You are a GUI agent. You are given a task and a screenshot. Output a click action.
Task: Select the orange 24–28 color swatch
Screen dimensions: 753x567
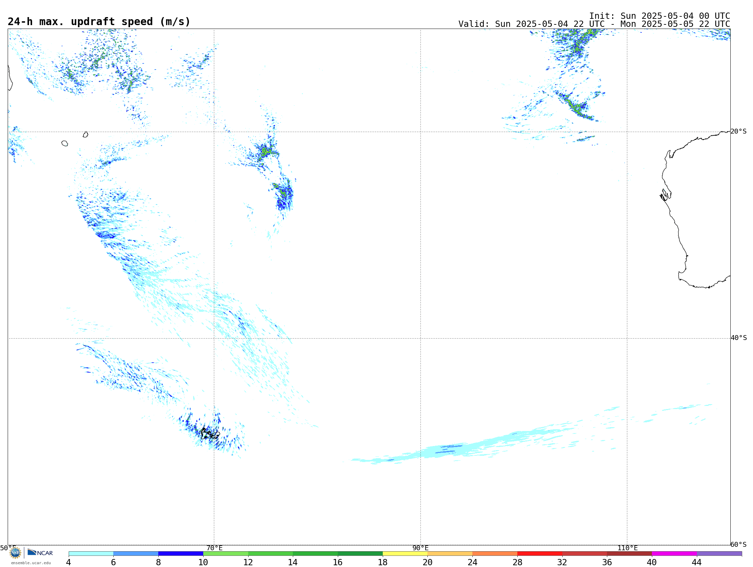495,553
